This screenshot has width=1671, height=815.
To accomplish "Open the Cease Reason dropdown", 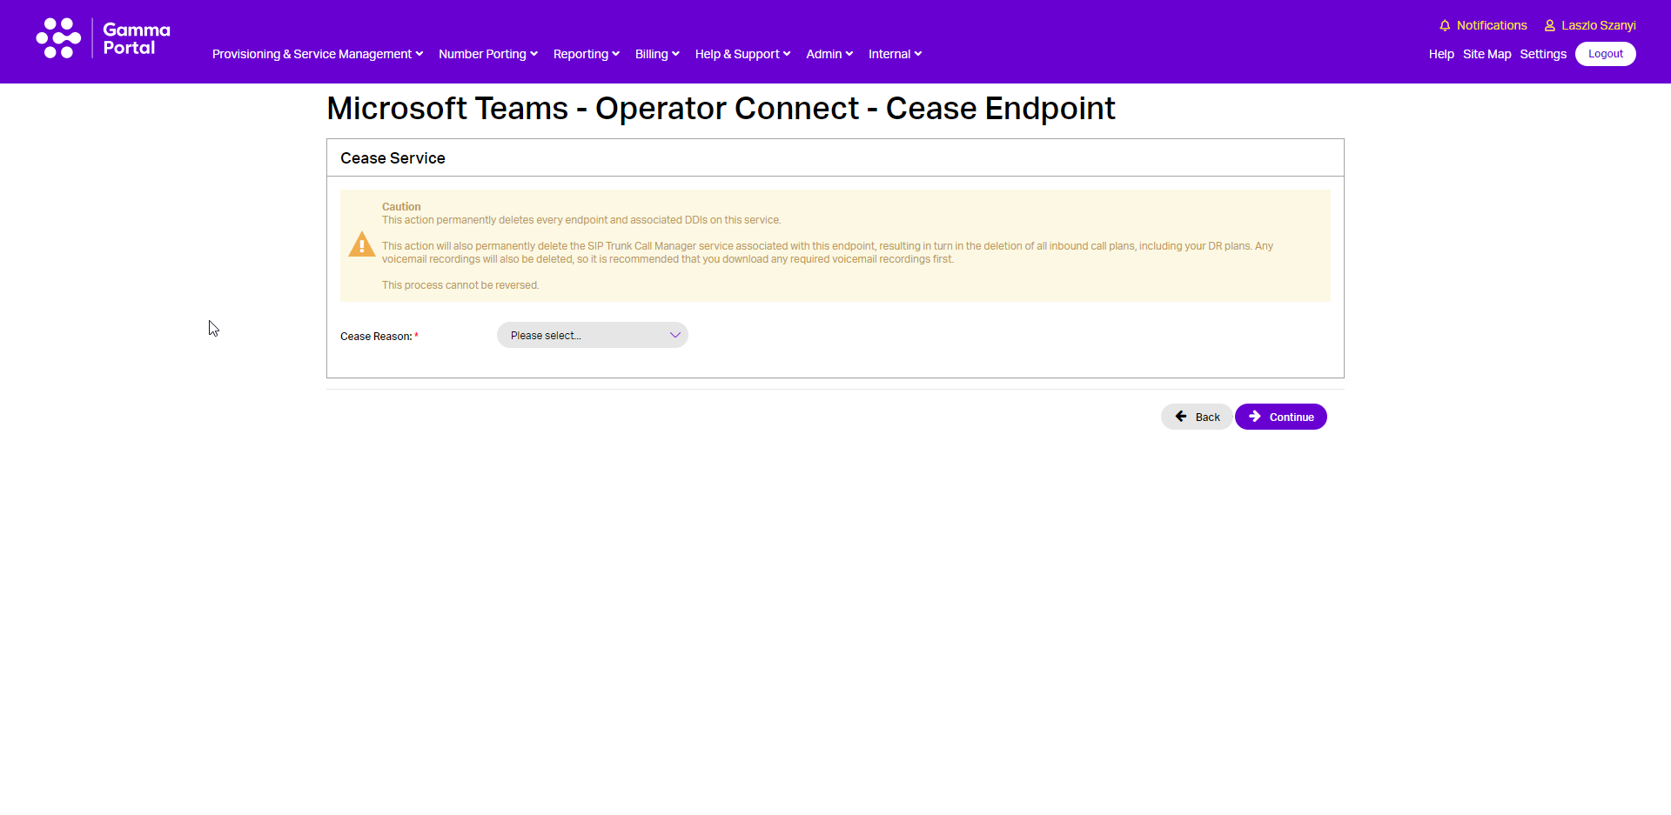I will (593, 335).
